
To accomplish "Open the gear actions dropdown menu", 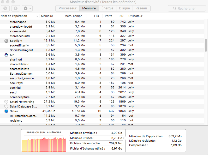I will [27, 8].
